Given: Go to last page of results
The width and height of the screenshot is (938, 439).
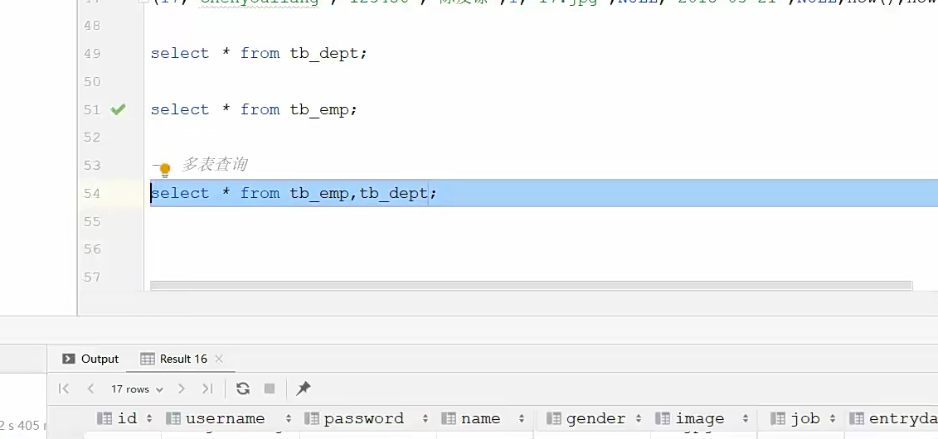Looking at the screenshot, I should pyautogui.click(x=207, y=388).
